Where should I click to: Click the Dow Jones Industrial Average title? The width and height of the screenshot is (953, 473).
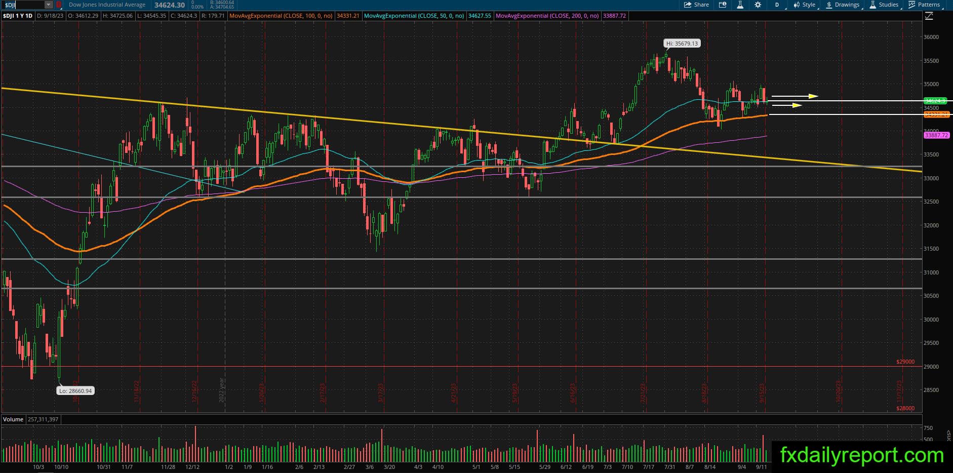(x=107, y=5)
